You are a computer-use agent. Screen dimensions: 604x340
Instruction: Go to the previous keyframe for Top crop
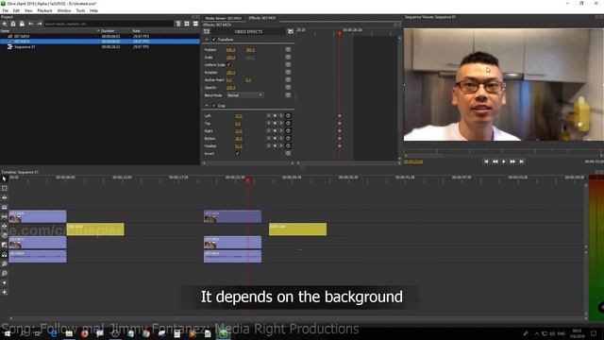[x=268, y=124]
